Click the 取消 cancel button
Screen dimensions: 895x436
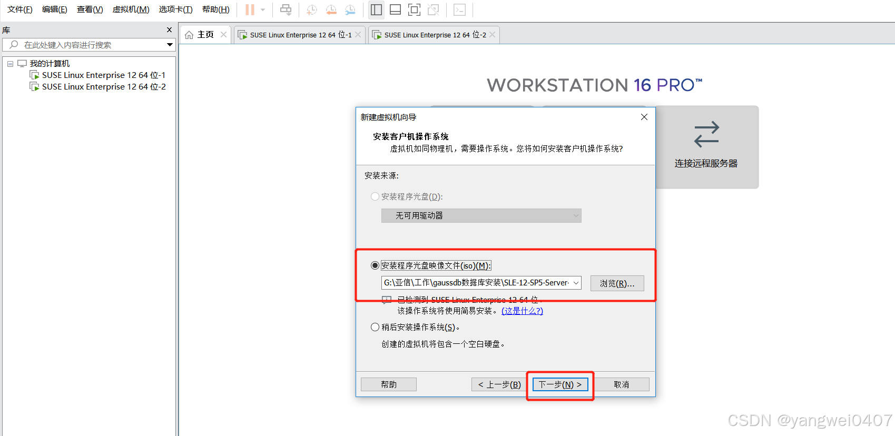tap(622, 384)
